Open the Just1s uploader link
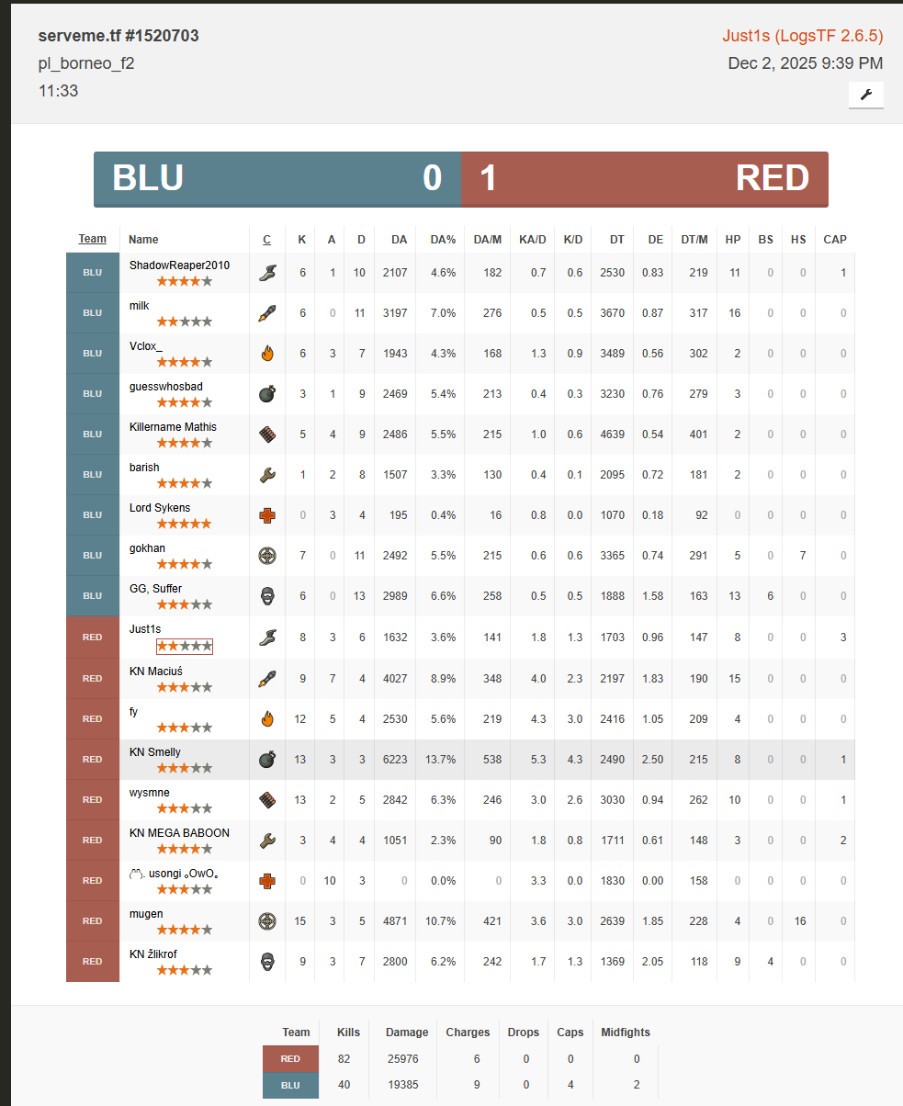 point(802,36)
